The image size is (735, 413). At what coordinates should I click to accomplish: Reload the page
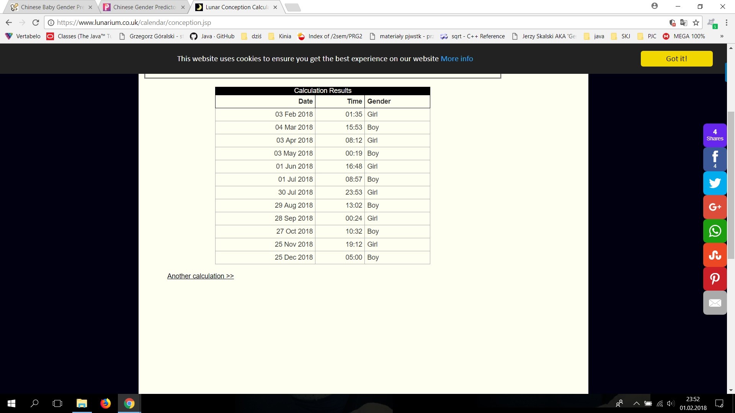coord(36,23)
